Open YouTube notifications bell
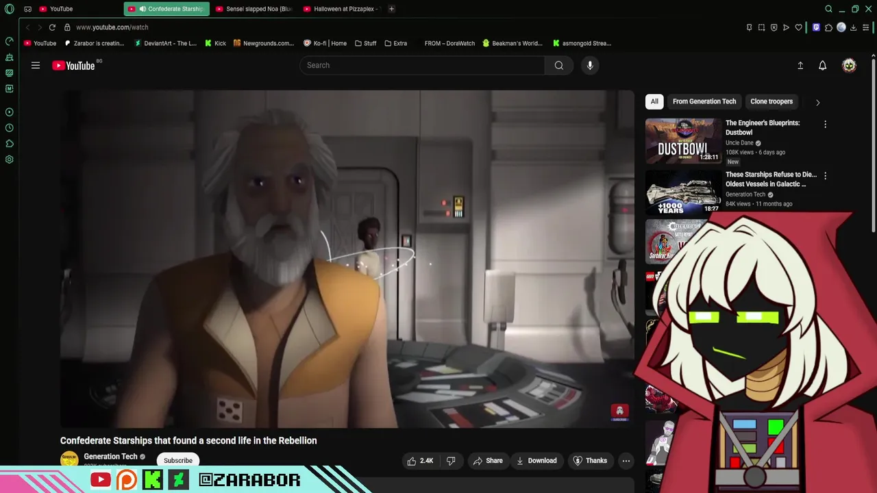877x493 pixels. (x=822, y=65)
